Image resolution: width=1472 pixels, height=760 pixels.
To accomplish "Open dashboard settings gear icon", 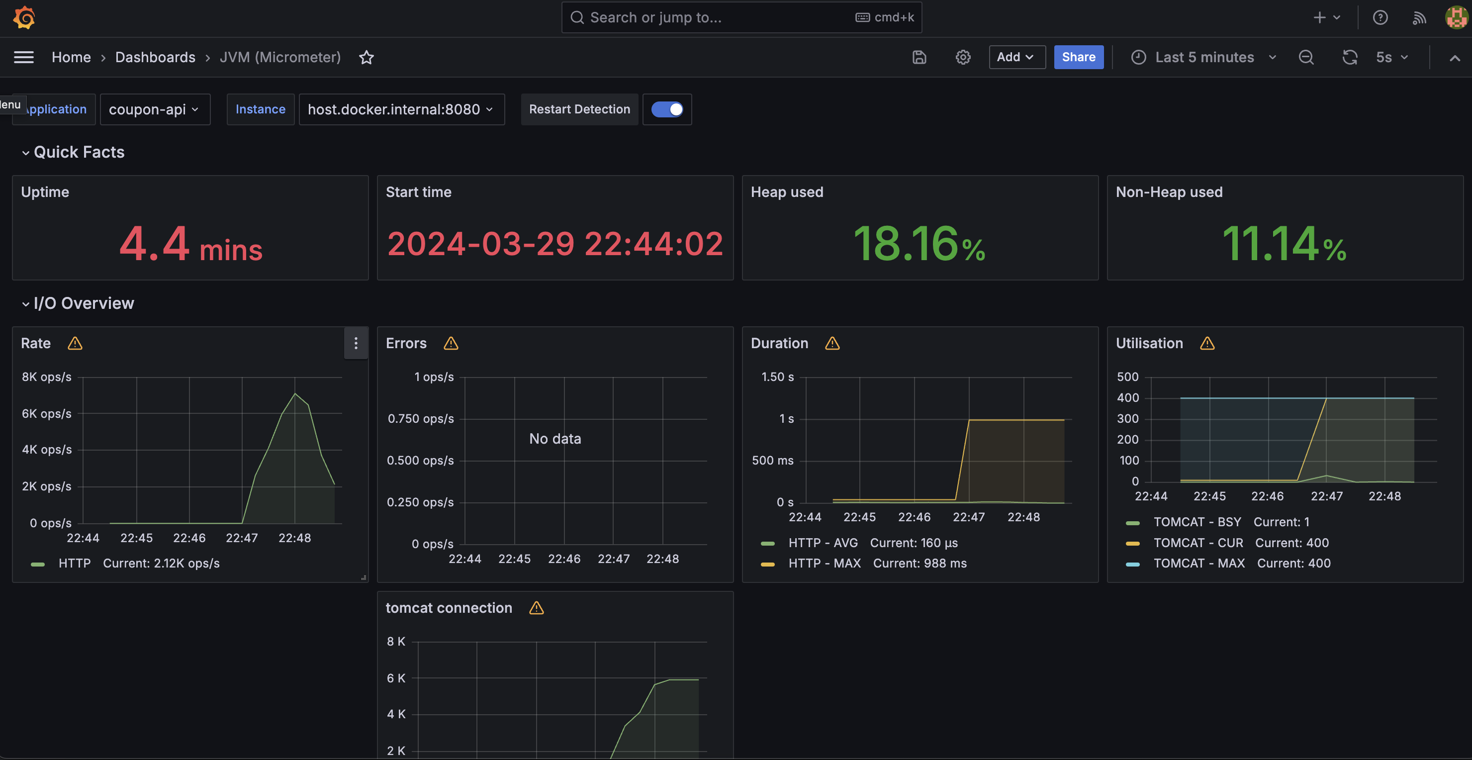I will tap(963, 57).
